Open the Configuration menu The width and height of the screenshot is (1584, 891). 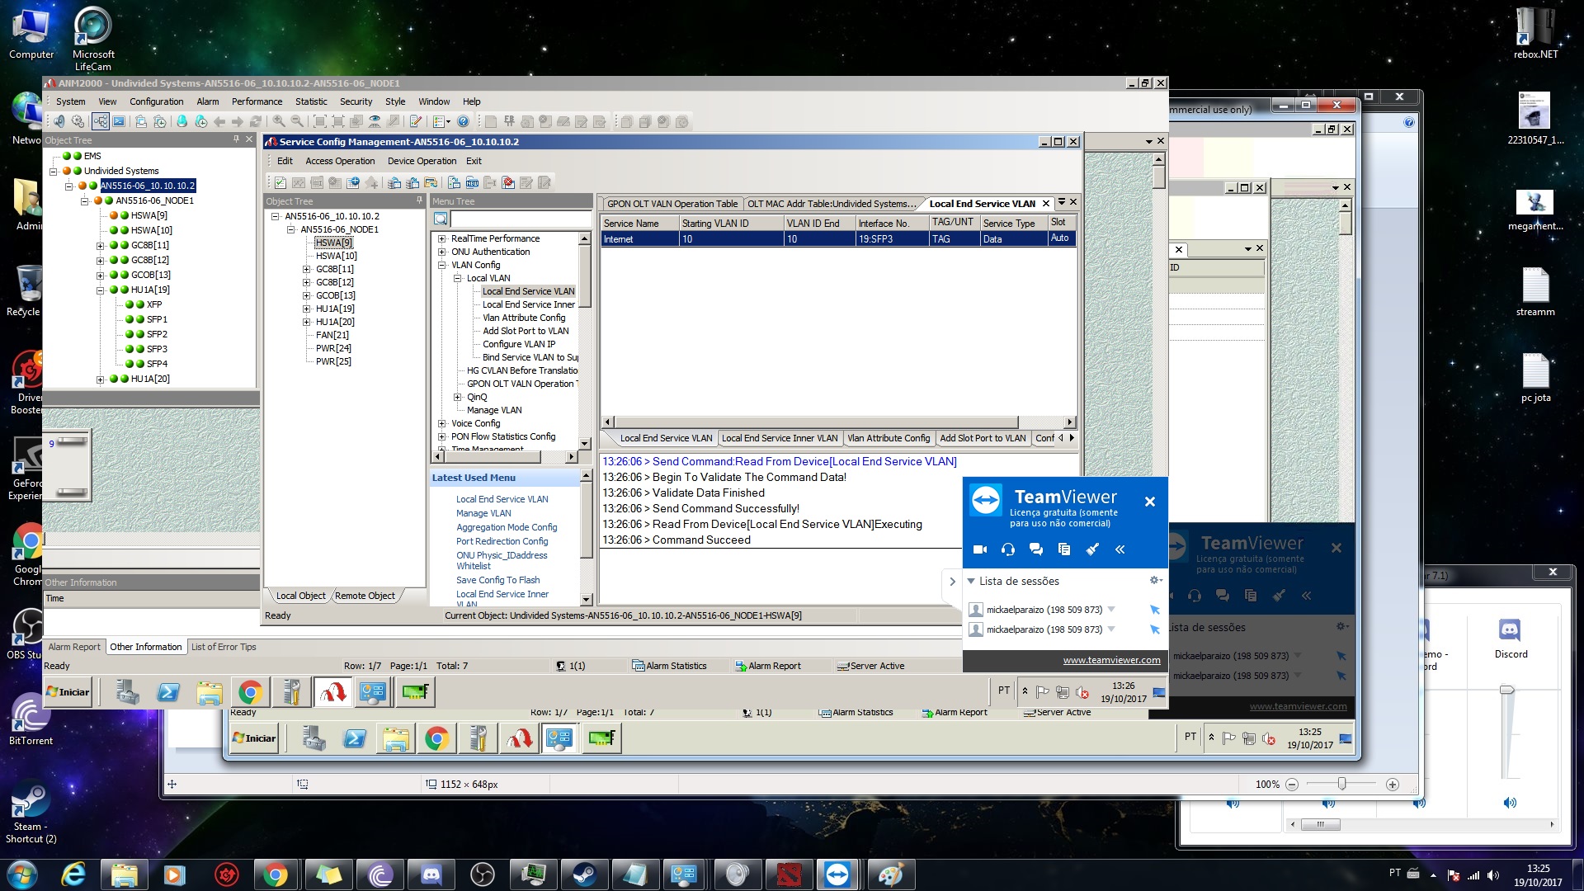pos(156,101)
